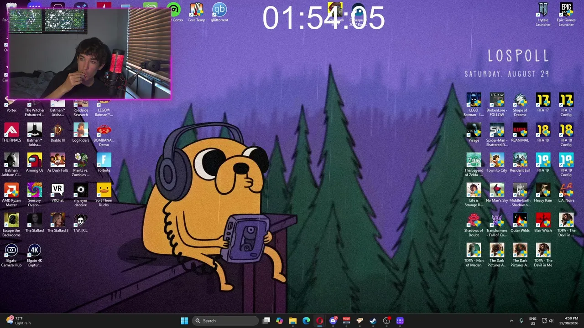Open the Core Temp desktop icon
584x328 pixels.
(x=196, y=13)
